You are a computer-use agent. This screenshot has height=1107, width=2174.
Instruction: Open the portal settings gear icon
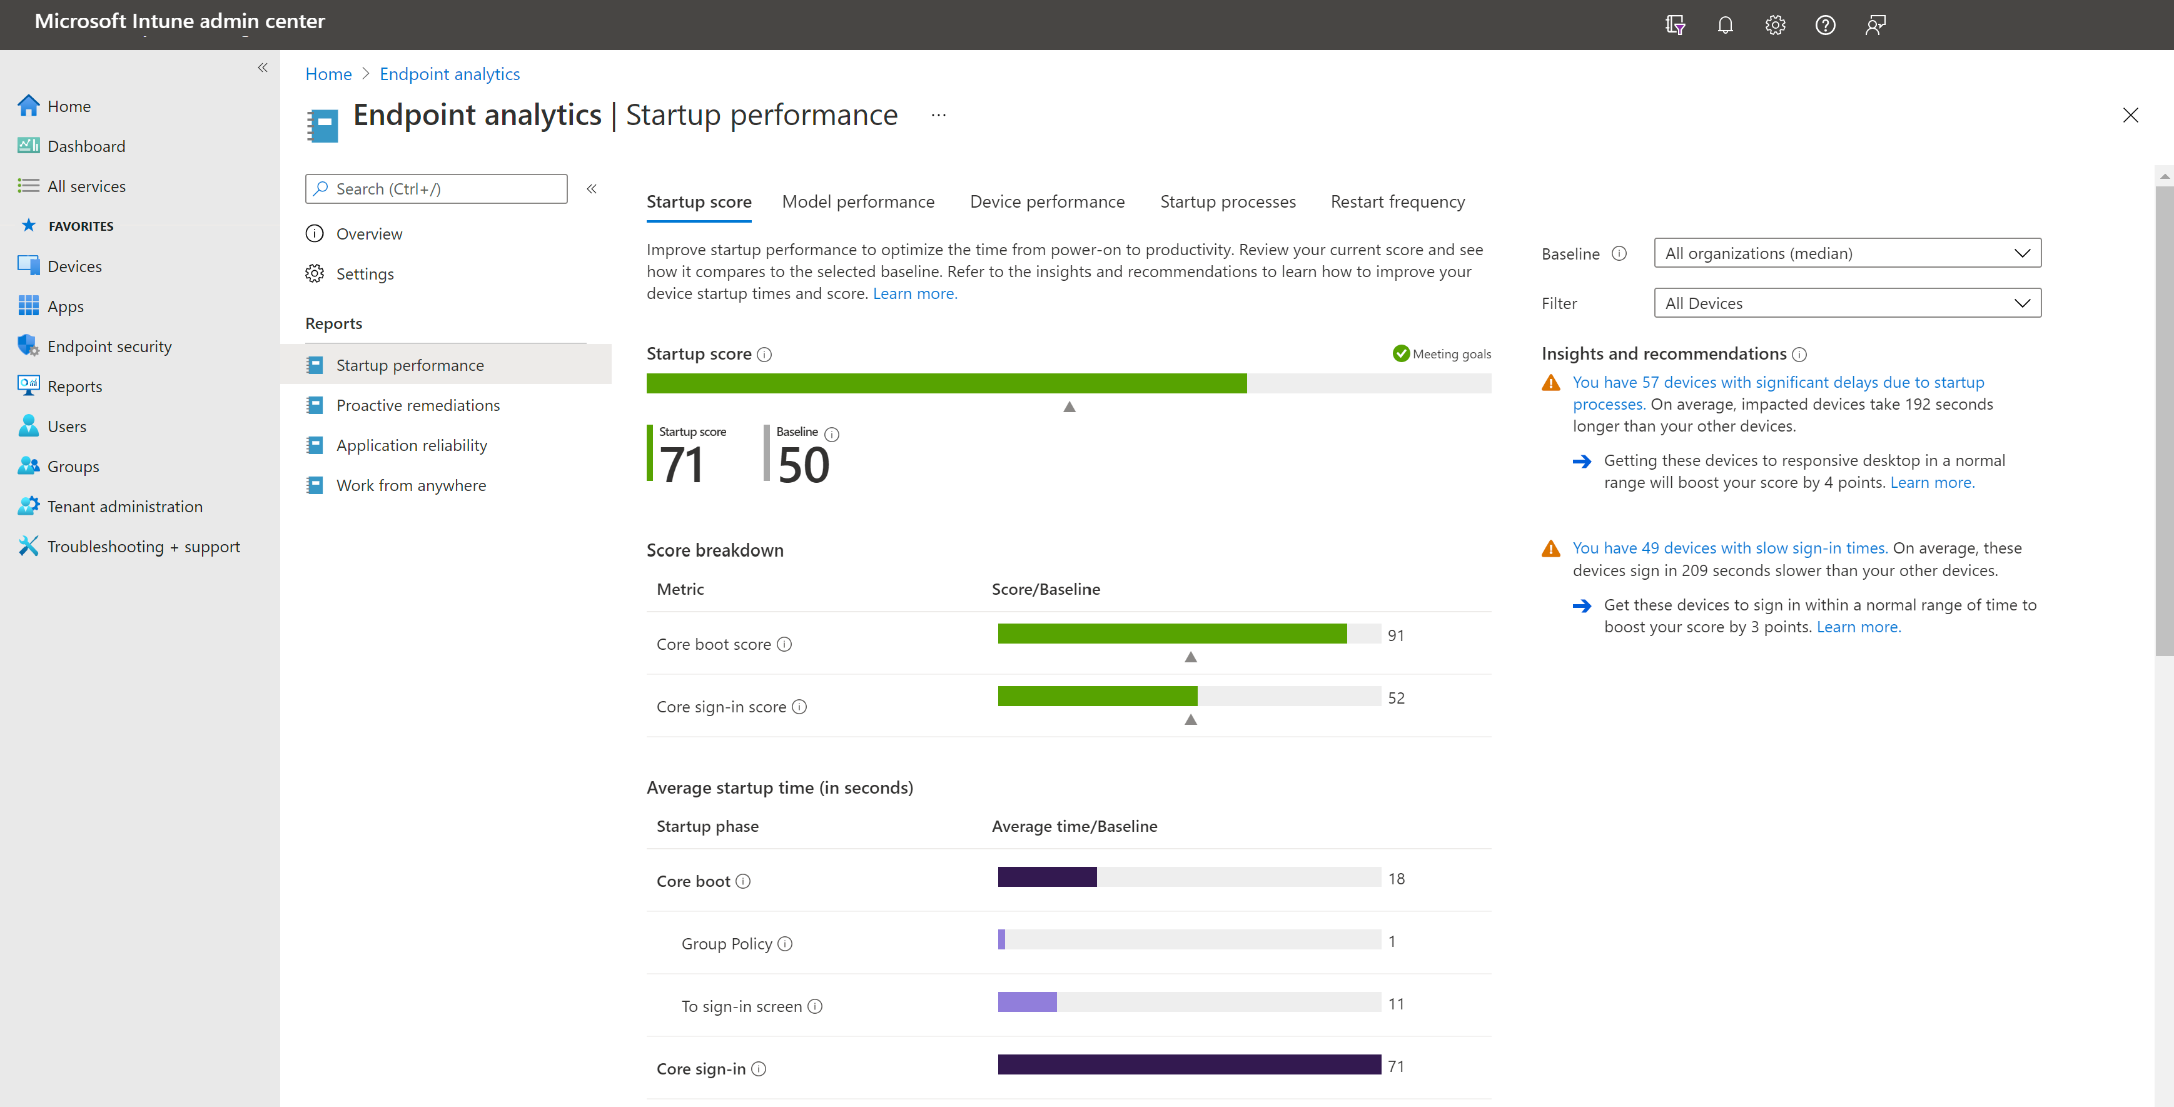1775,24
